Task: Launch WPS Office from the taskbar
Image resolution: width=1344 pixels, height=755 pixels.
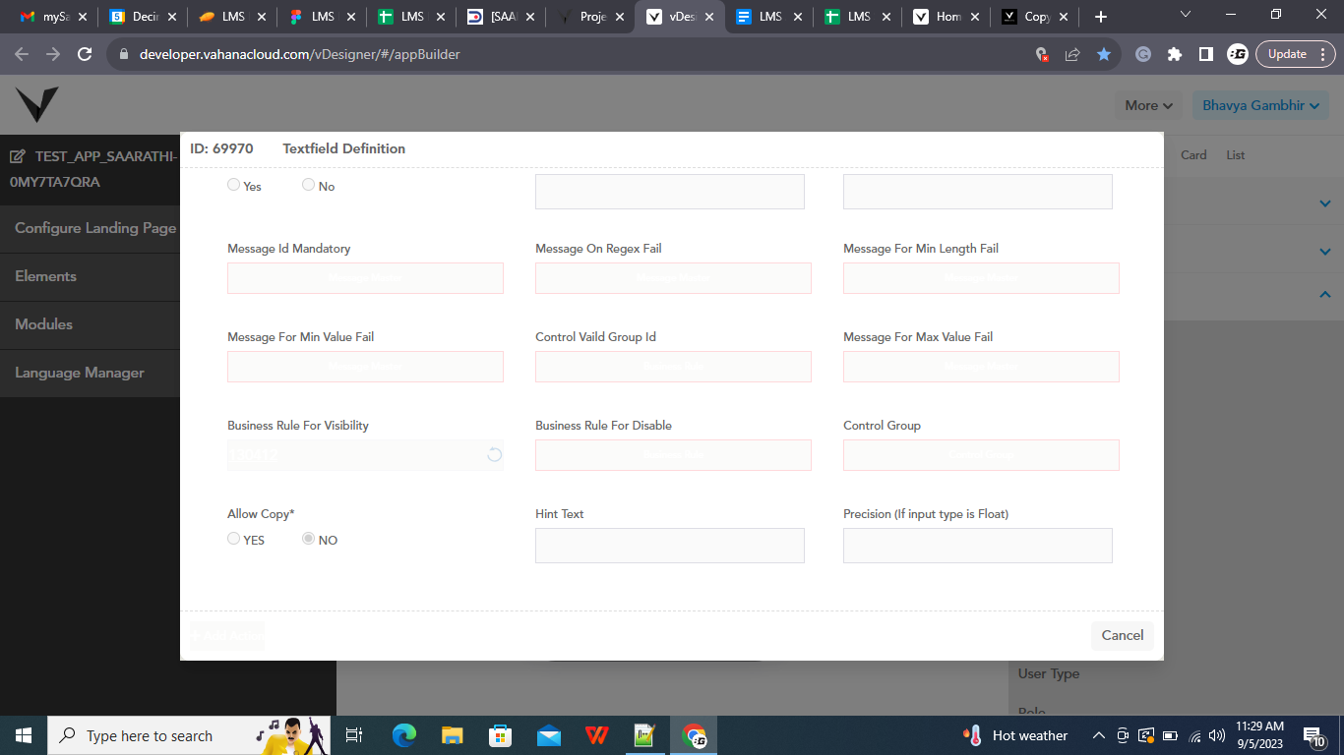Action: [596, 735]
